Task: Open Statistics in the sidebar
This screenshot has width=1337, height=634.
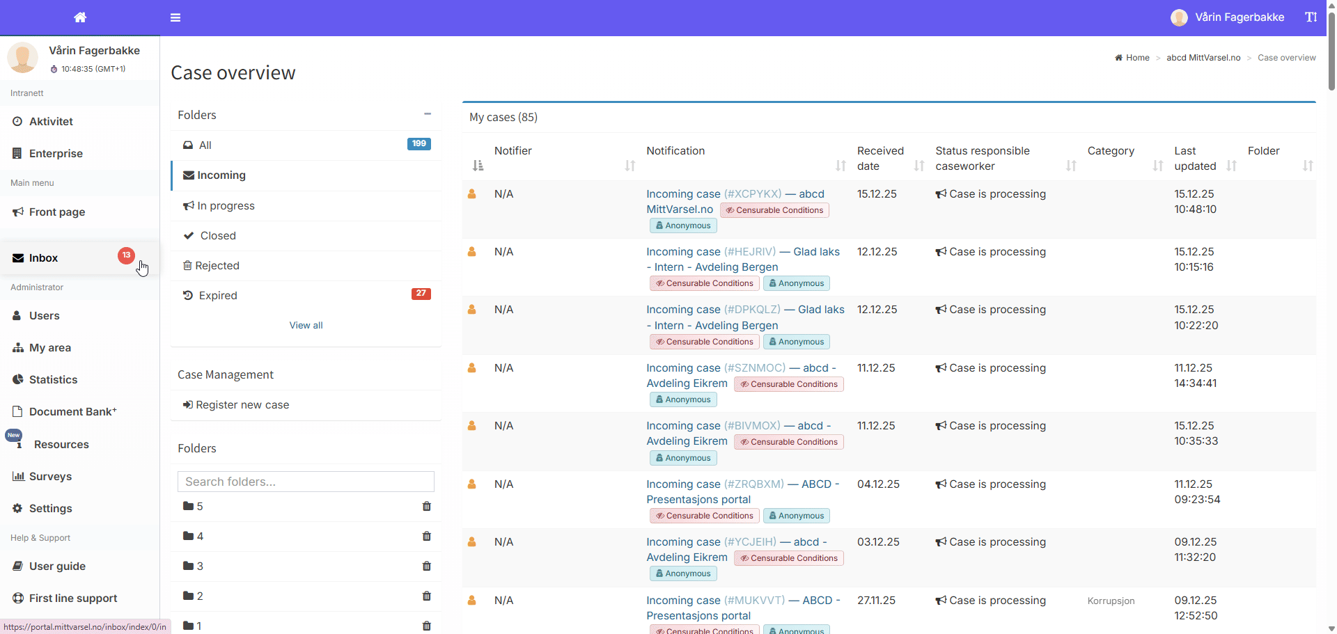Action: pos(53,380)
